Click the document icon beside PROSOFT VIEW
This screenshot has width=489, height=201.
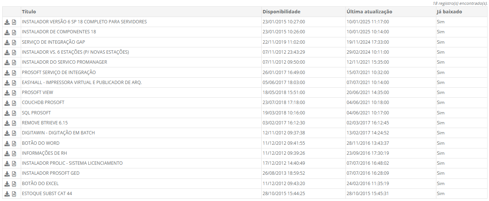pyautogui.click(x=14, y=93)
